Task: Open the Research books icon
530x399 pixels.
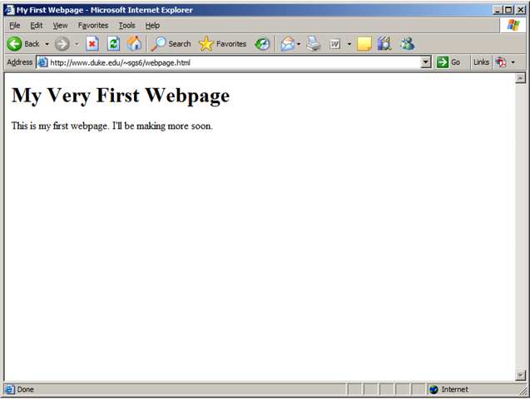Action: pyautogui.click(x=384, y=44)
